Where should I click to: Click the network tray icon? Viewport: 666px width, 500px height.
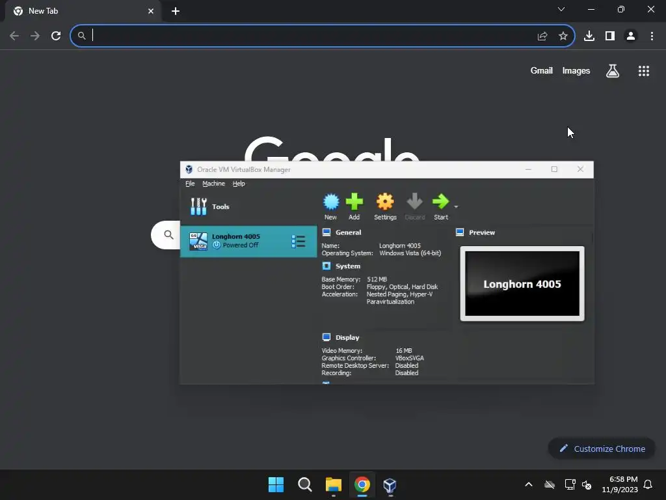[x=570, y=484]
